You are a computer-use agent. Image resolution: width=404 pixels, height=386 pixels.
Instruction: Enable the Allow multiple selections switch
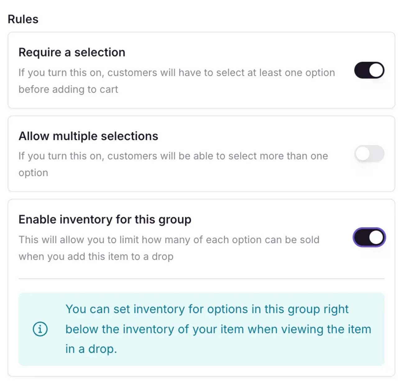pos(369,154)
